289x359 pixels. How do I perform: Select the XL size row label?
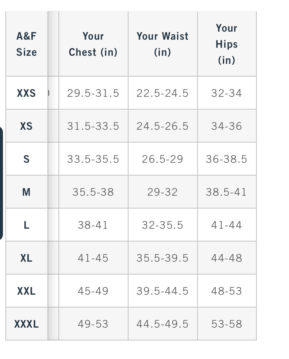tap(26, 258)
